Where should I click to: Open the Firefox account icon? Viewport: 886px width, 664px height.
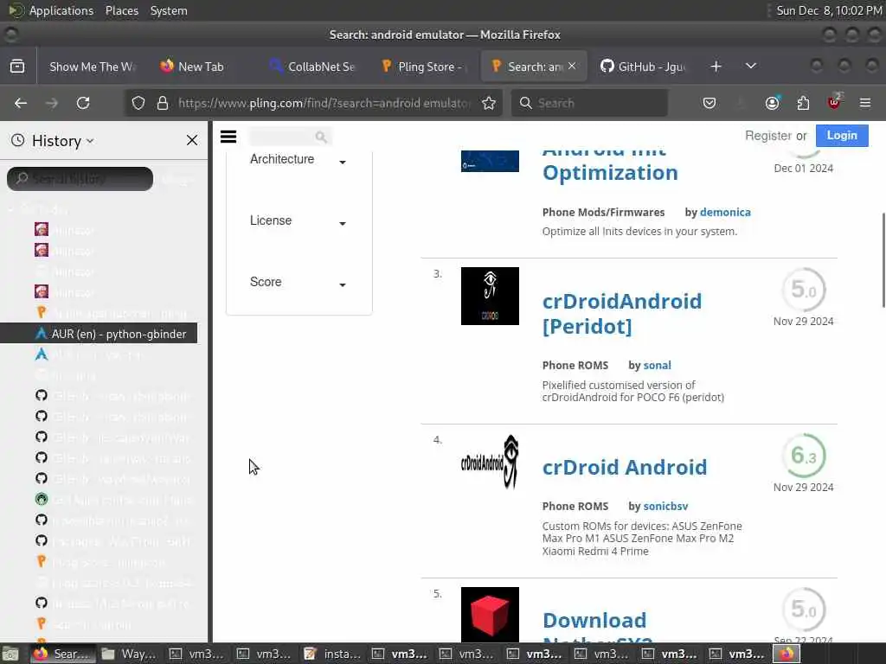pos(772,103)
